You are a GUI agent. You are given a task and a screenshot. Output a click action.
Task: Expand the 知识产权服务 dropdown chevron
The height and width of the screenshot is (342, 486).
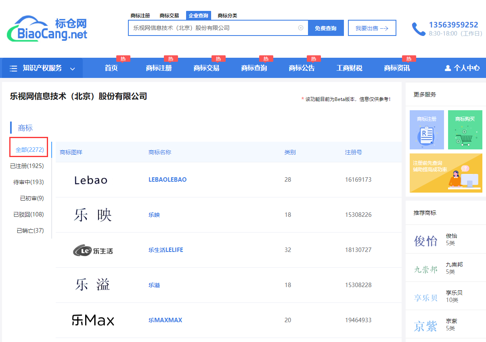coord(73,69)
